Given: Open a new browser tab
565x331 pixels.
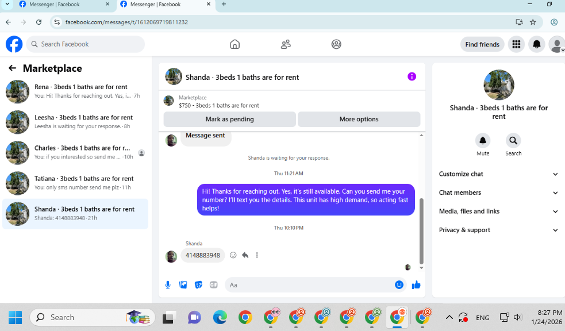Looking at the screenshot, I should click(x=224, y=4).
